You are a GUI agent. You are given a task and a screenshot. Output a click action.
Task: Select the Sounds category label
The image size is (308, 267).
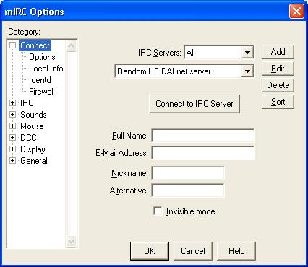[33, 115]
